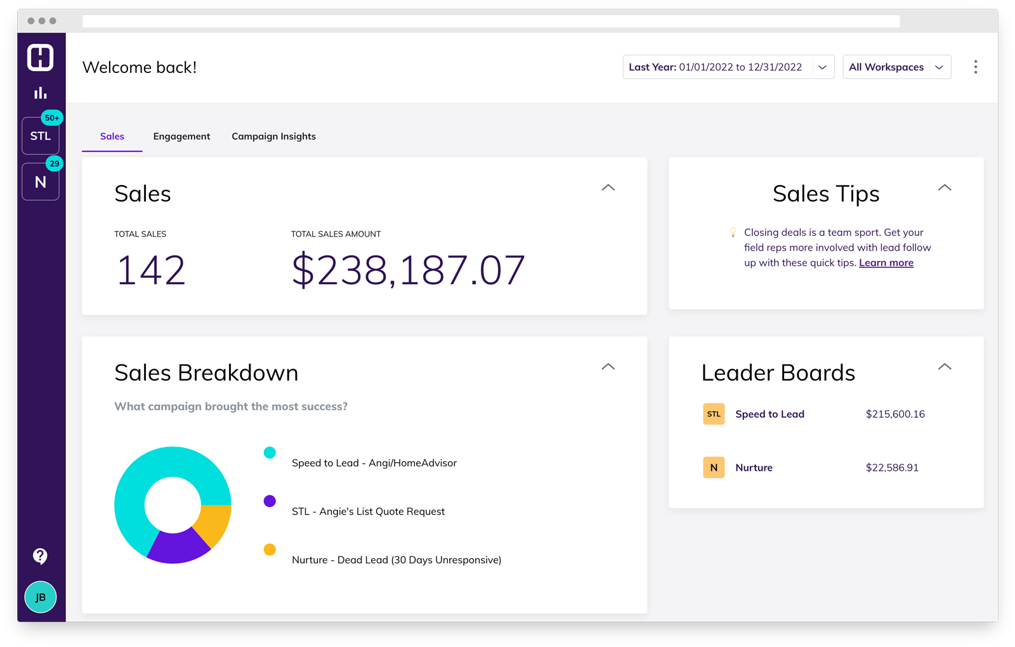Collapse the Sales panel
This screenshot has width=1015, height=647.
(x=608, y=188)
